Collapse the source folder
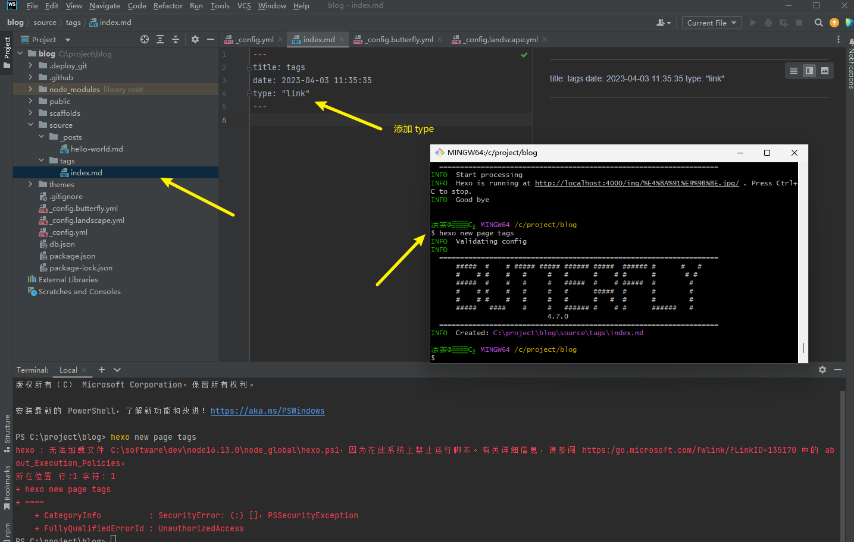The image size is (854, 542). (30, 125)
